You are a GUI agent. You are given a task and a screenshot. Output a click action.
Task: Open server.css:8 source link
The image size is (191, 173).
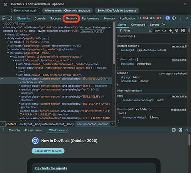coord(179,47)
